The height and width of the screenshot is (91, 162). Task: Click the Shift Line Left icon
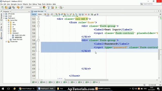(x=80, y=14)
